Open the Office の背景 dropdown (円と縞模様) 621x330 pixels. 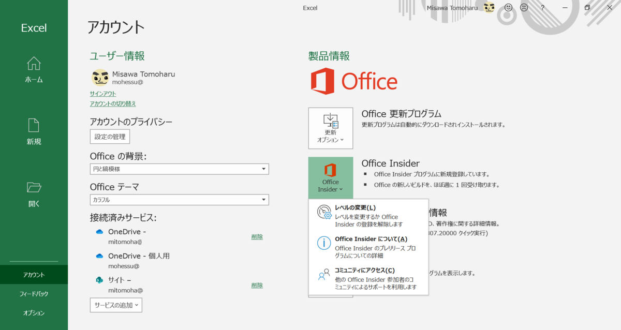click(x=179, y=169)
